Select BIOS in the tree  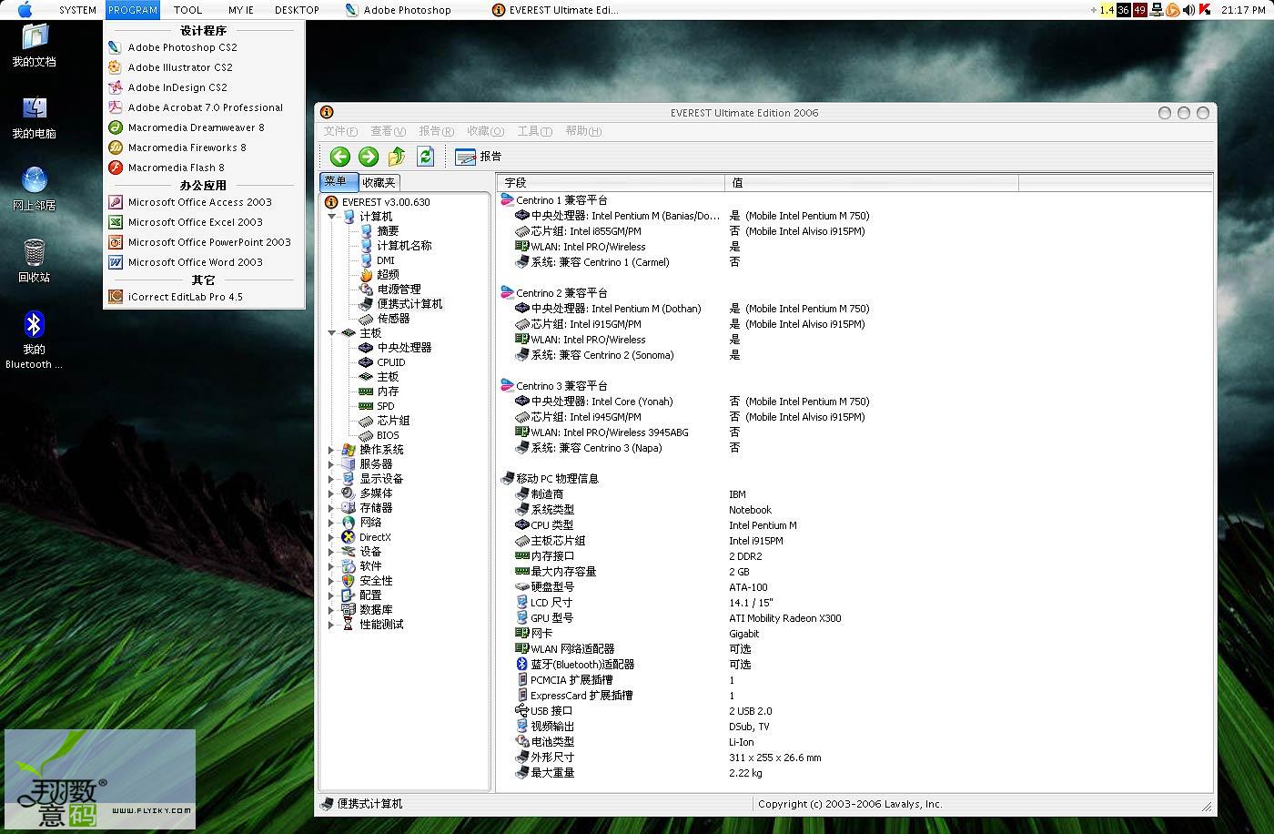click(x=389, y=435)
